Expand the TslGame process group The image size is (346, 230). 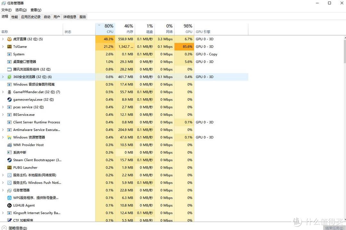(x=3, y=46)
